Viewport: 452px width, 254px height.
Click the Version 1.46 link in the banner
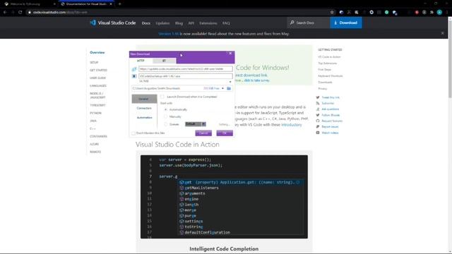tap(168, 34)
